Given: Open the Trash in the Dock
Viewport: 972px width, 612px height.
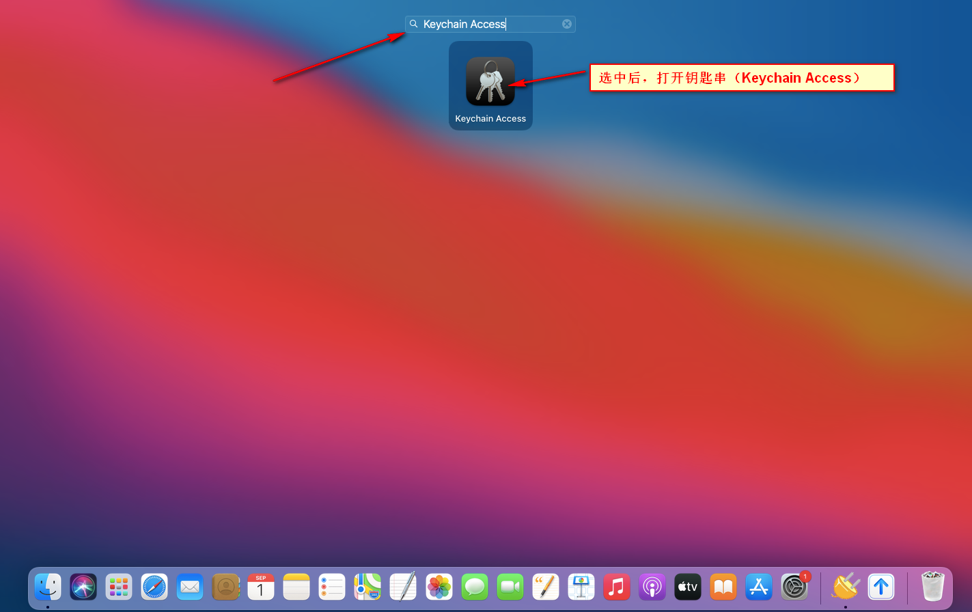Looking at the screenshot, I should point(932,587).
